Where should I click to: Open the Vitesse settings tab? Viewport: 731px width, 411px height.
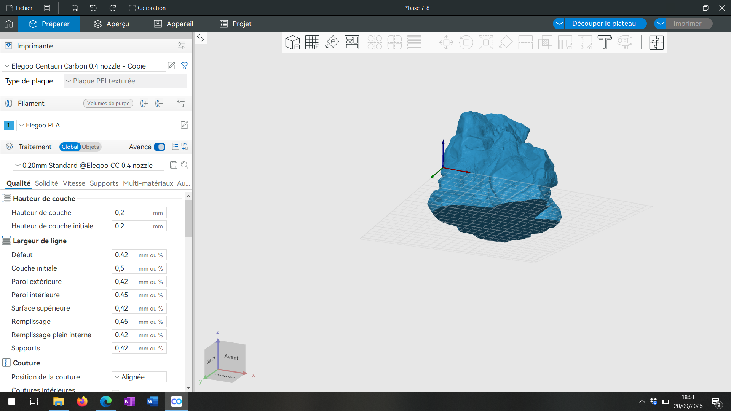(x=74, y=183)
